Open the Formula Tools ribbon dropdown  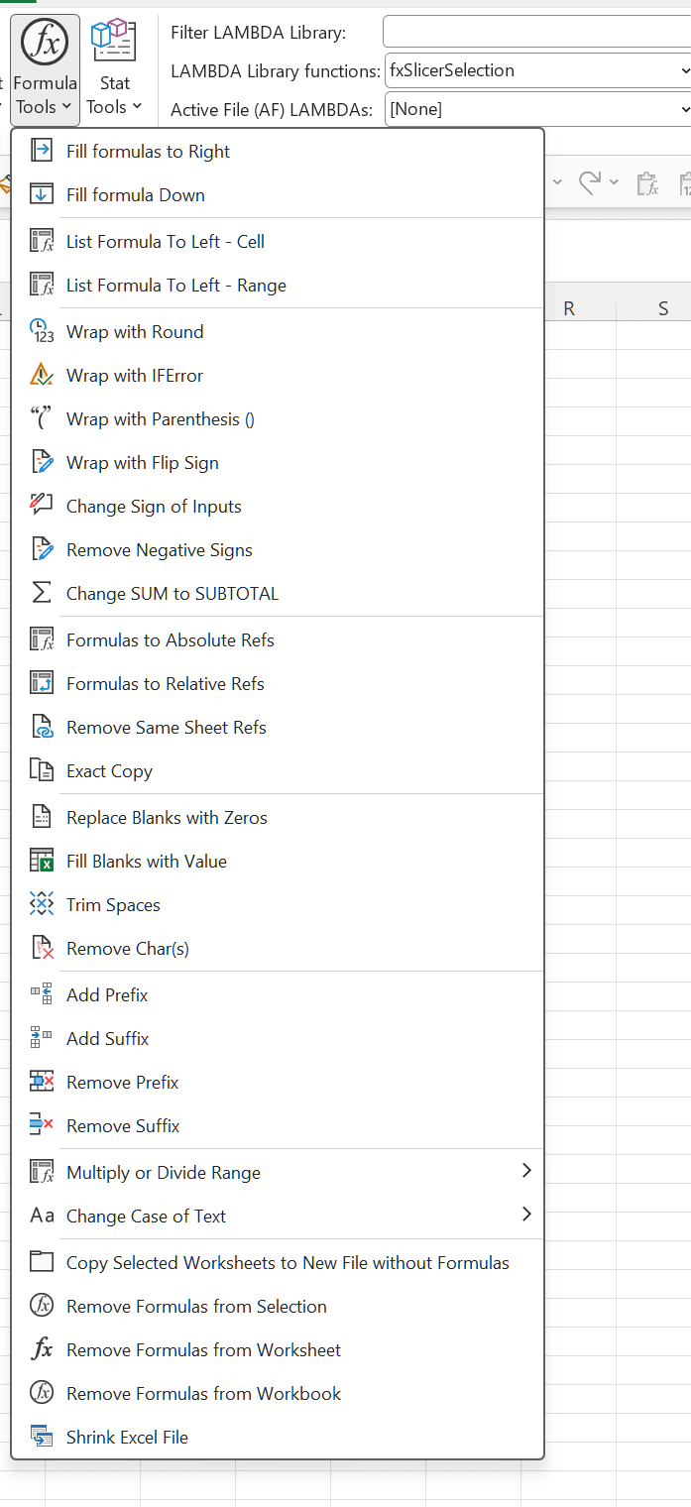[46, 69]
